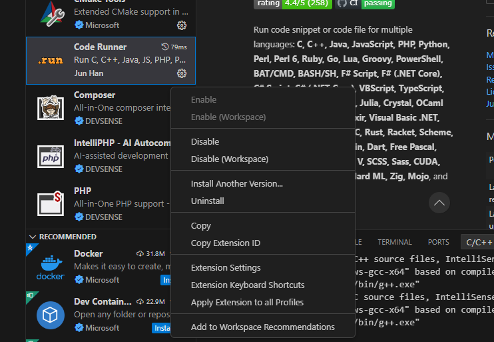
Task: Open Extension Keyboard Shortcuts
Action: (248, 285)
